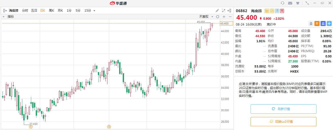
Task: Click the stock code 06862
Action: [241, 11]
